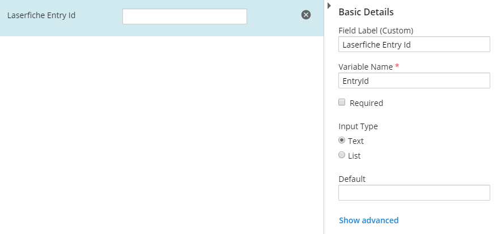Select the highlighted Laserfiche Entry Id row
The image size is (501, 234).
click(162, 18)
